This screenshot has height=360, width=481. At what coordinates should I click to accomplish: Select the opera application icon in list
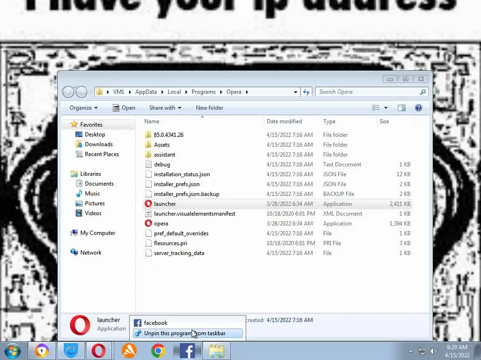148,224
